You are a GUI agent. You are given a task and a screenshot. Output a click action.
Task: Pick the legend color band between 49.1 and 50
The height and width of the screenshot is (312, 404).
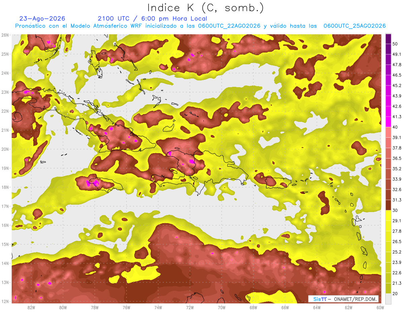pyautogui.click(x=388, y=49)
